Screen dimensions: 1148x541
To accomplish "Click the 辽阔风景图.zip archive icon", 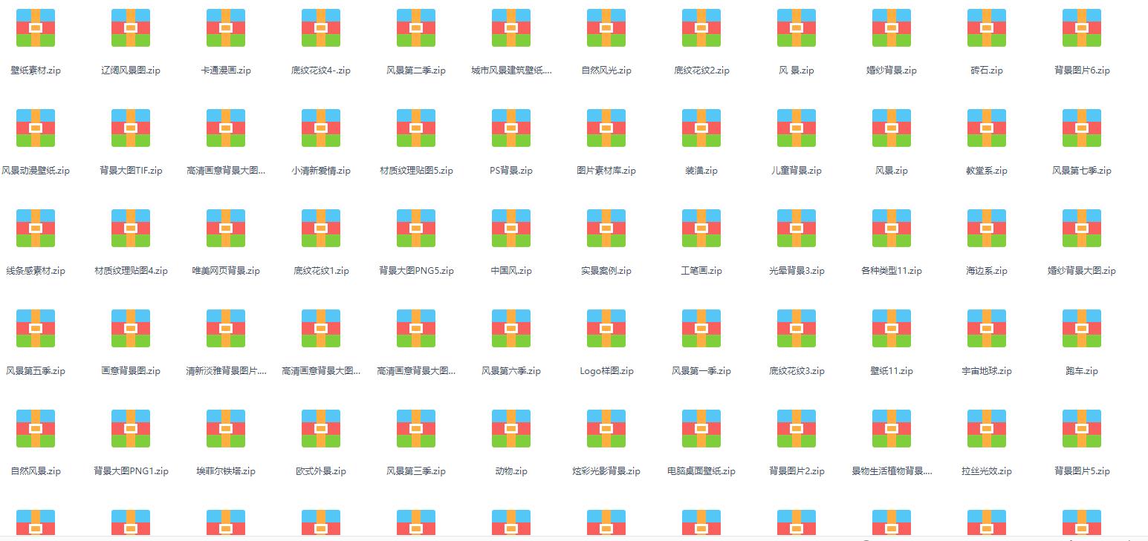I will 131,28.
